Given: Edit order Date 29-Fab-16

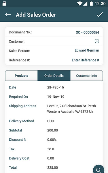Looking at the screenshot, I should click(x=56, y=87).
